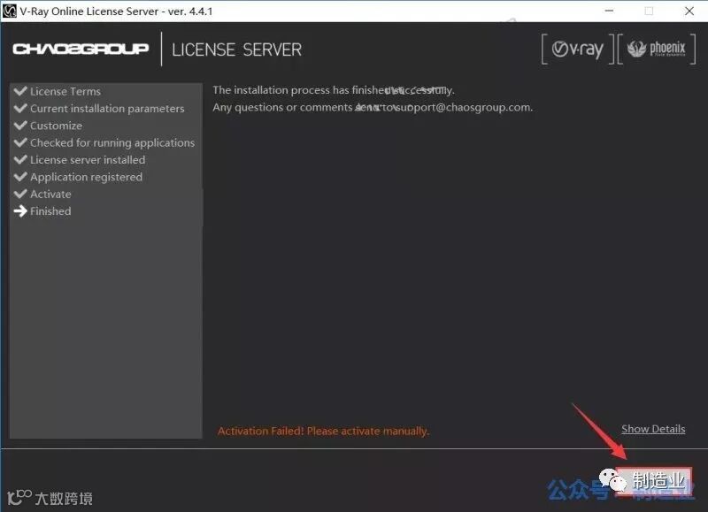Viewport: 708px width, 512px height.
Task: Select the Customize step
Action: coord(56,126)
